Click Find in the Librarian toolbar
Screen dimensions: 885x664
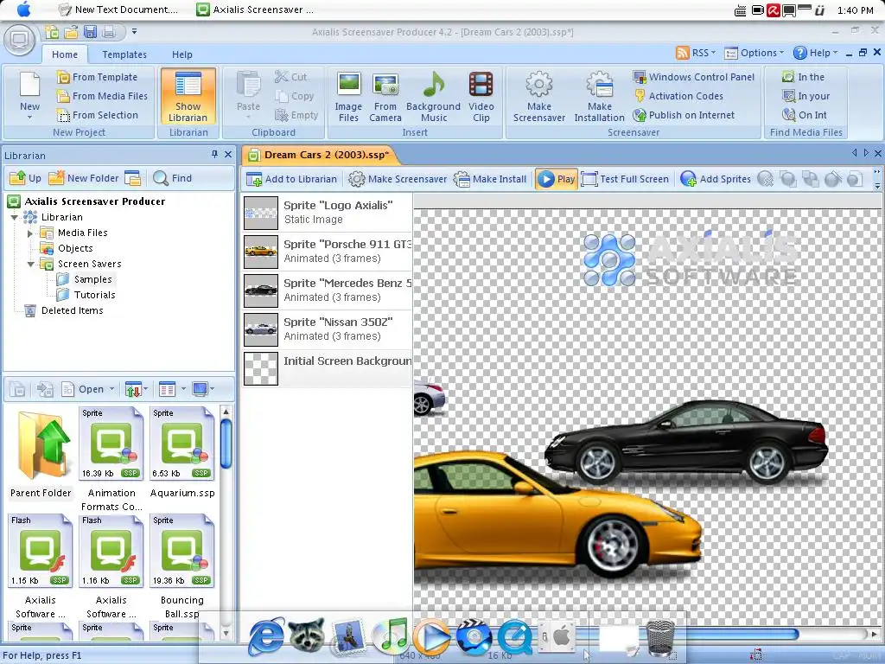(173, 178)
